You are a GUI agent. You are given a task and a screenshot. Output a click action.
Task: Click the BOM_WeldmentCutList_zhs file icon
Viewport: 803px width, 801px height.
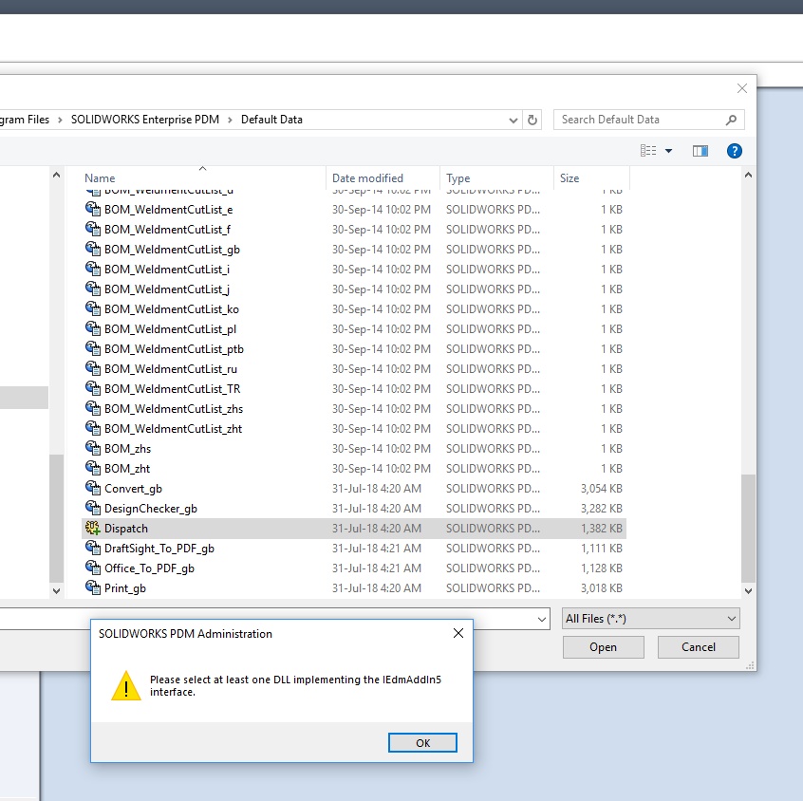tap(93, 409)
